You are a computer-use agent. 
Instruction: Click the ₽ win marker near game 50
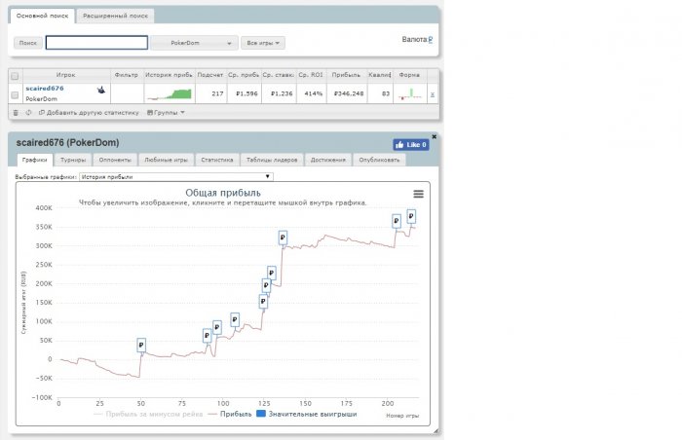pyautogui.click(x=141, y=345)
